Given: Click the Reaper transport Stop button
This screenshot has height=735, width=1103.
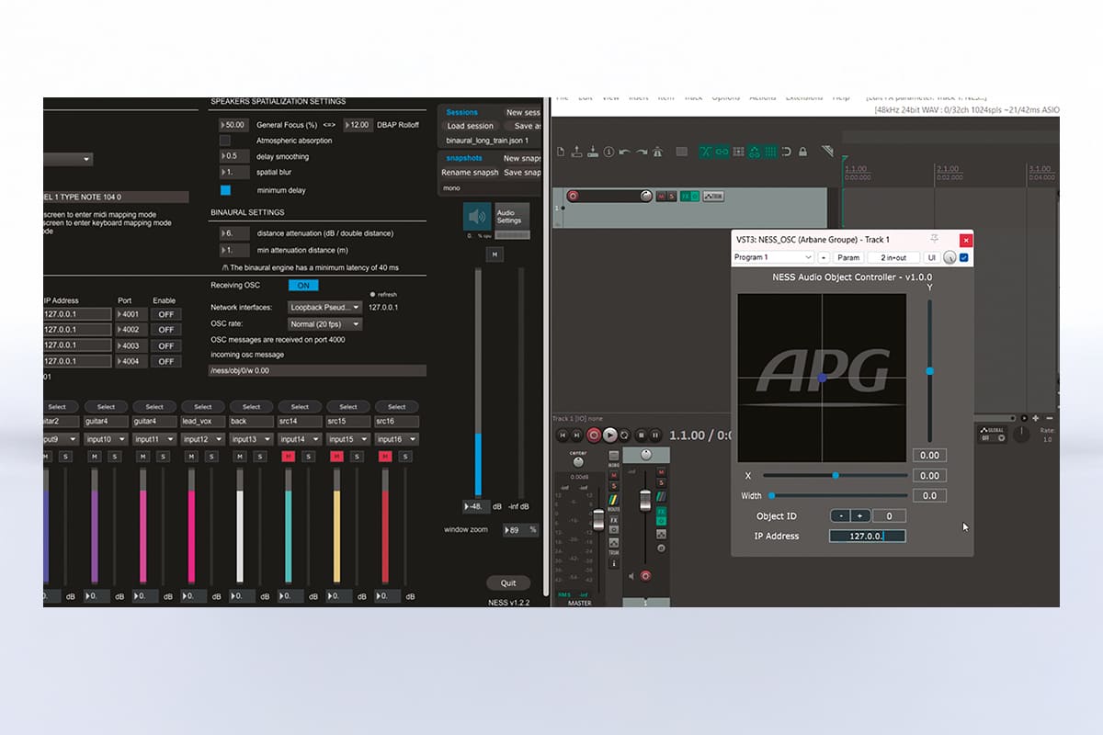Looking at the screenshot, I should pos(642,435).
